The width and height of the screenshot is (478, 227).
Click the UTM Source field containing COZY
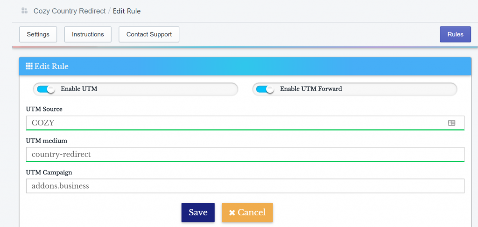245,123
